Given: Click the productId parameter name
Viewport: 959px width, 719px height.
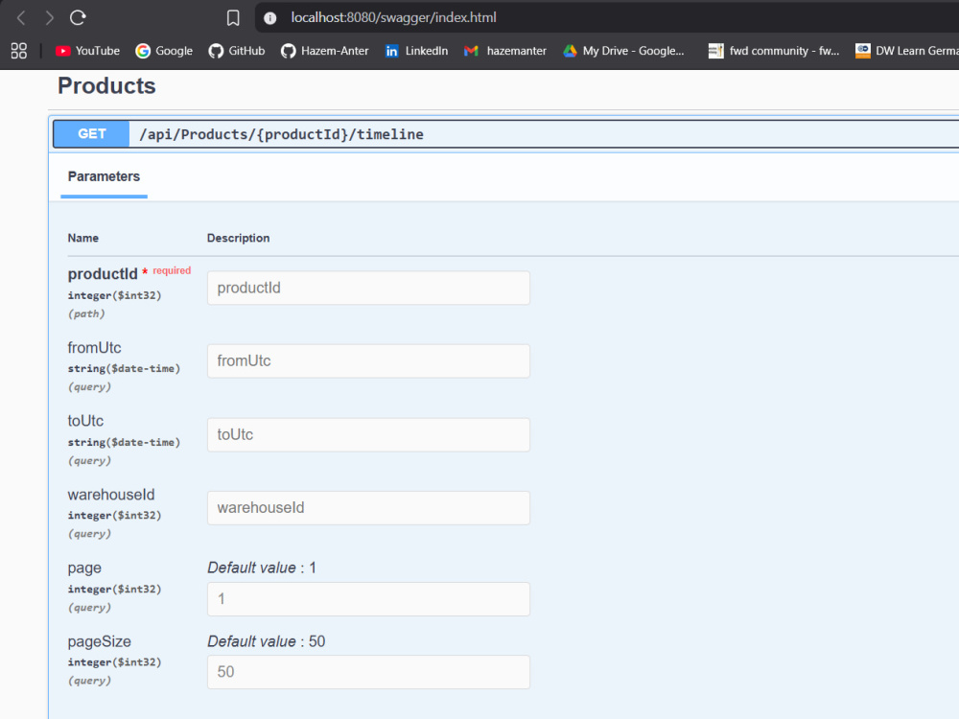Looking at the screenshot, I should (x=103, y=274).
